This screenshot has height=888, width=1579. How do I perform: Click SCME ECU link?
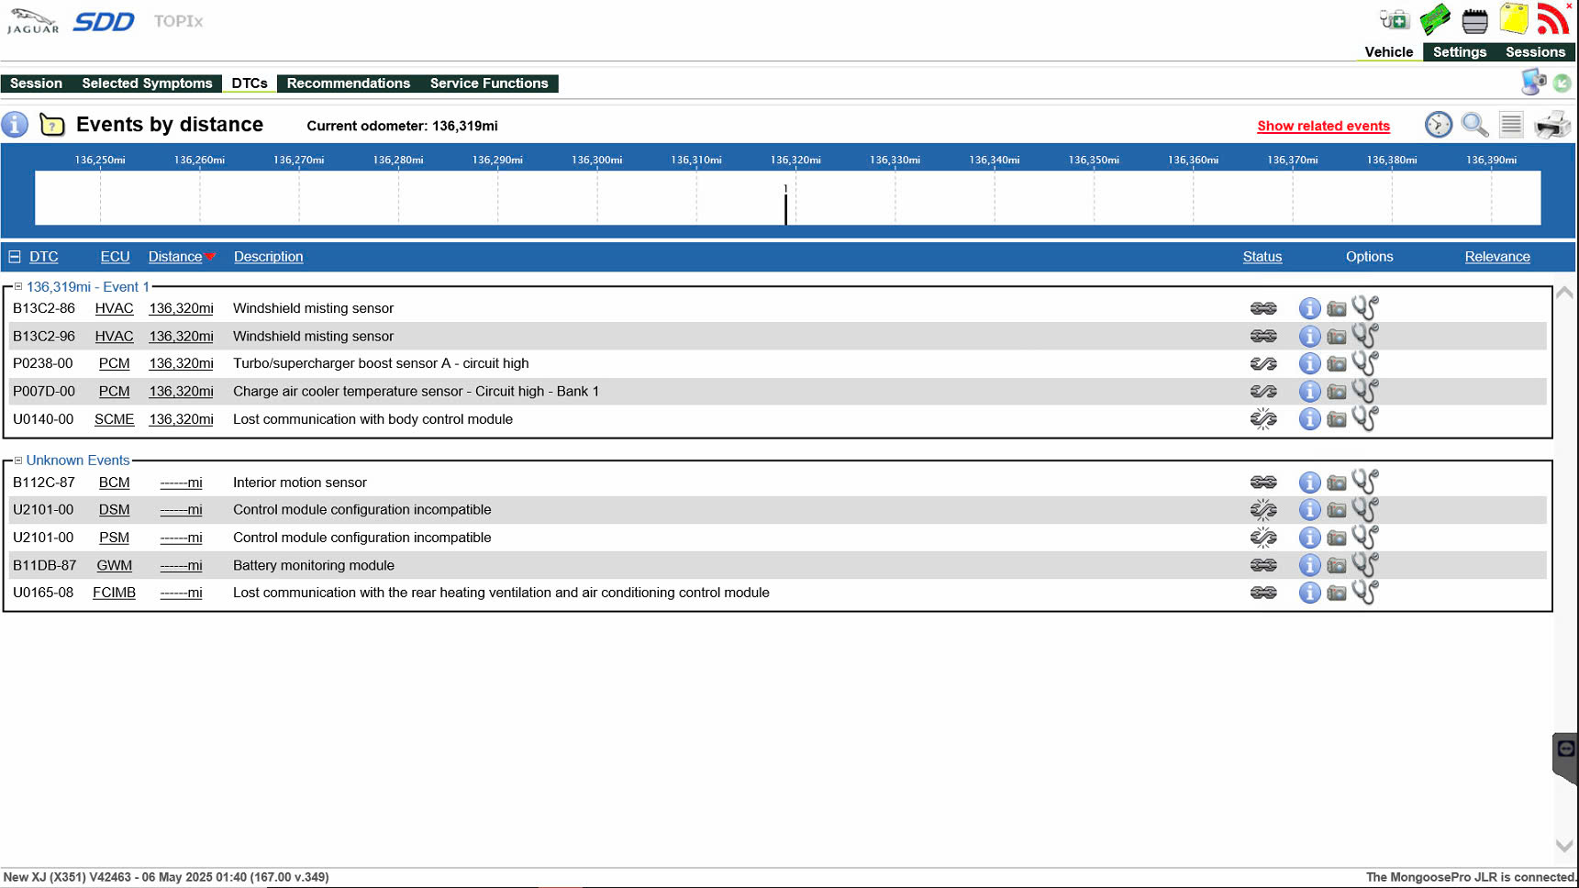pyautogui.click(x=114, y=419)
